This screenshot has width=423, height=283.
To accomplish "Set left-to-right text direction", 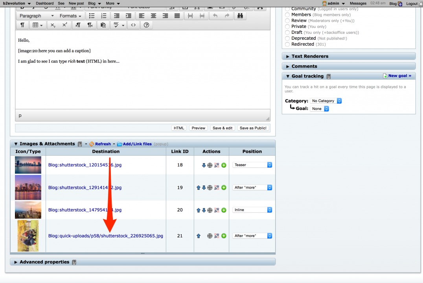I will coord(78,25).
